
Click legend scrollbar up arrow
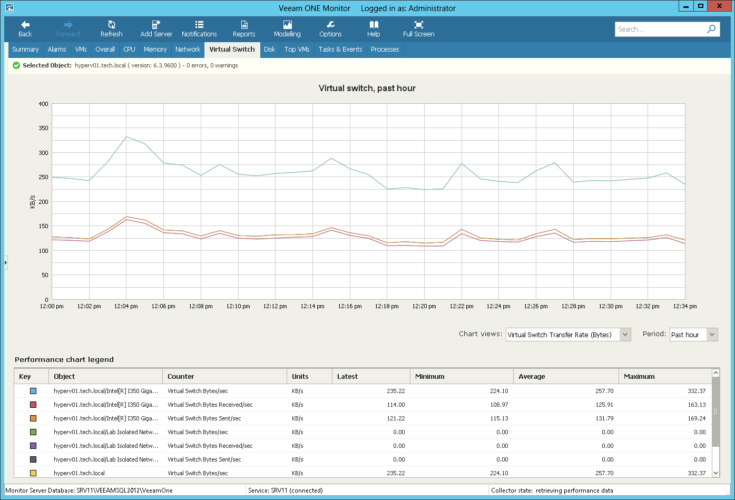click(x=716, y=373)
